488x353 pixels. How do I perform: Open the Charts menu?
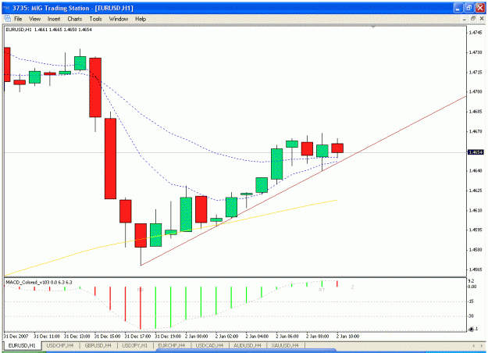75,19
